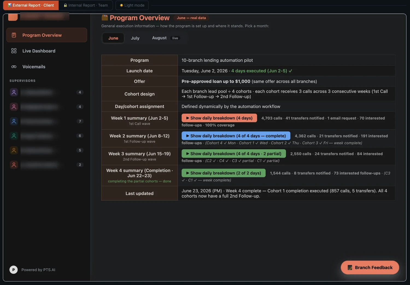
Task: Toggle Light mode
Action: (x=132, y=5)
